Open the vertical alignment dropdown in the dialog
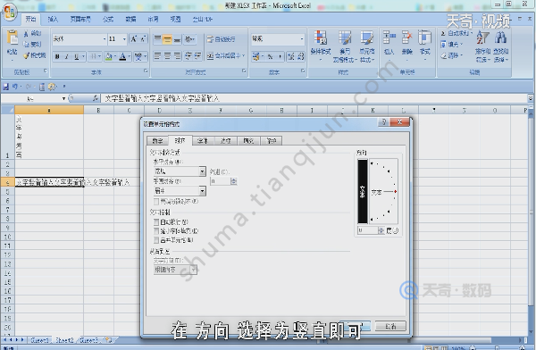This screenshot has width=536, height=350. (203, 191)
